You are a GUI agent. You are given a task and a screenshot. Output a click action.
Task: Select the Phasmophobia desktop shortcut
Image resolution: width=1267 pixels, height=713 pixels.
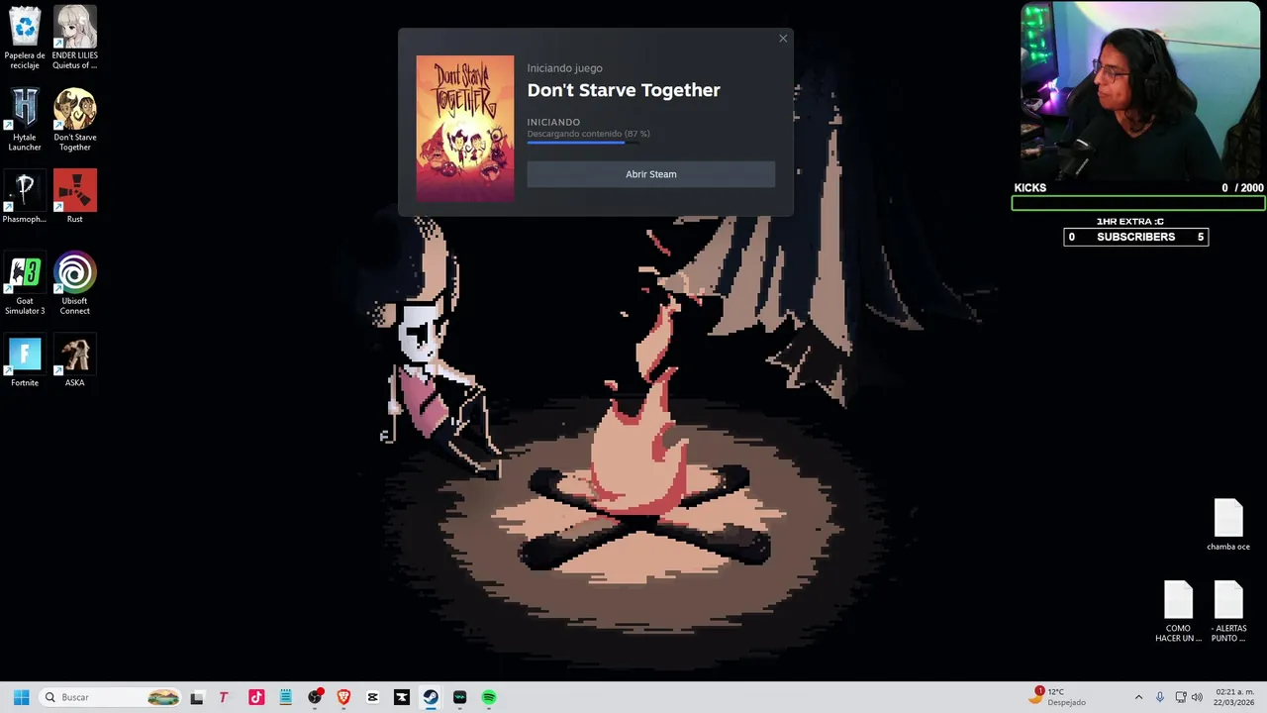[25, 196]
